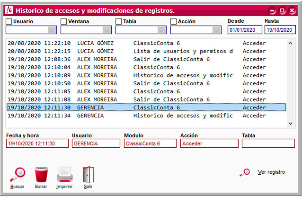Select the row with time 12:10:04
This screenshot has width=302, height=197.
pos(146,67)
